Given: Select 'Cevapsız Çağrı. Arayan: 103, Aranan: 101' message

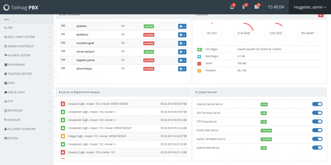Looking at the screenshot, I should (91, 152).
